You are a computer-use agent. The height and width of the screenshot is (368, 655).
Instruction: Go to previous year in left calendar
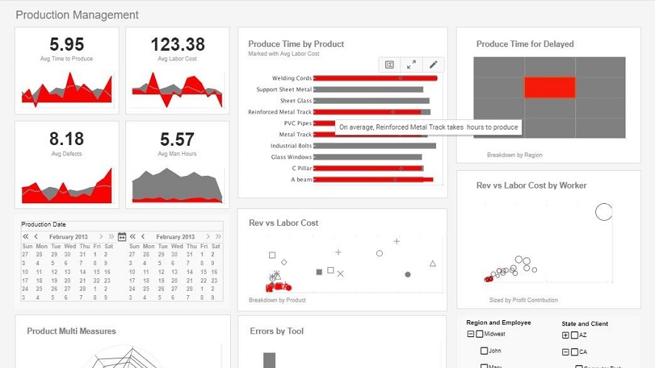[26, 236]
